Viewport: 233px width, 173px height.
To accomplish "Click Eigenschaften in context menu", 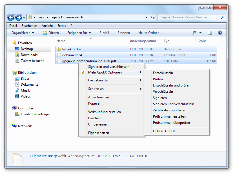I will click(x=98, y=133).
